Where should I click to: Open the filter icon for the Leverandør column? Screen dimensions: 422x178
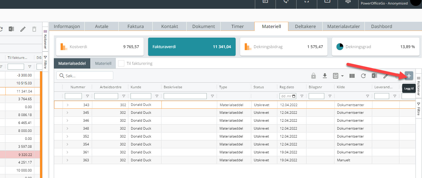(395, 96)
